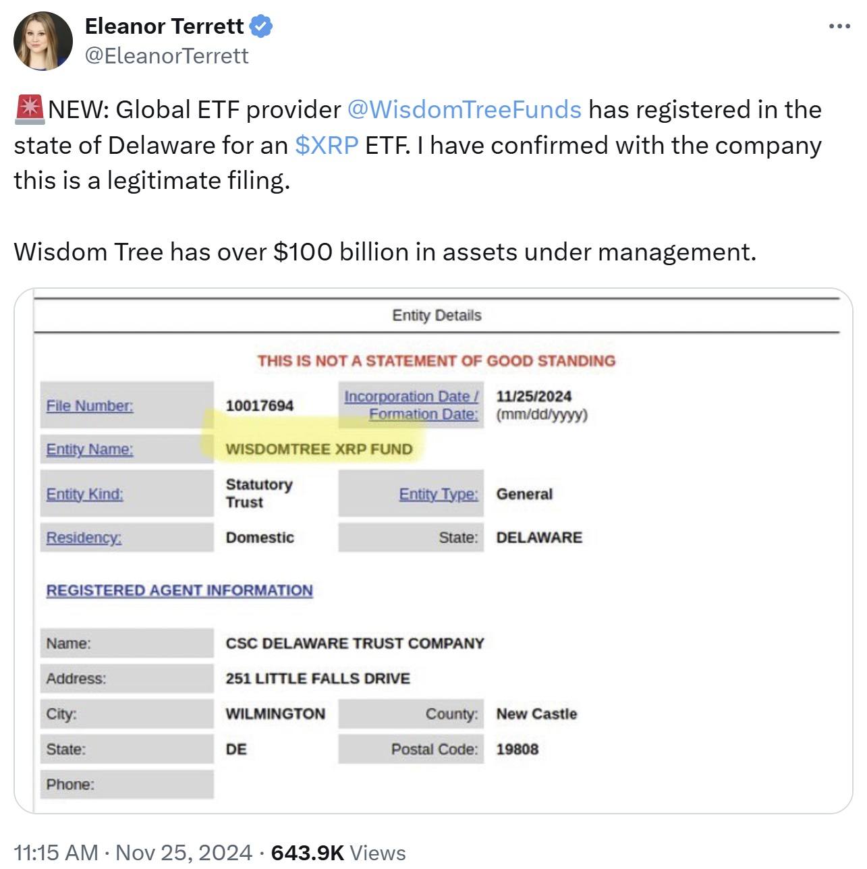Click the File Number link in Entity Details
Image resolution: width=867 pixels, height=869 pixels.
point(88,405)
